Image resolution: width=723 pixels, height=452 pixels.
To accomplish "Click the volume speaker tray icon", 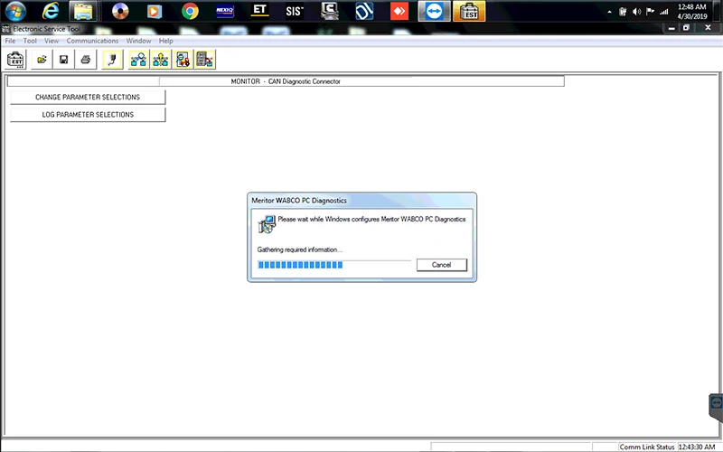I will [636, 12].
